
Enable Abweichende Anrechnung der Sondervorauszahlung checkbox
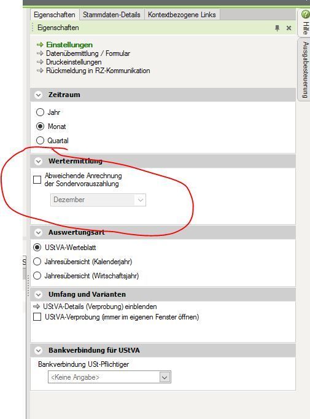click(x=37, y=179)
